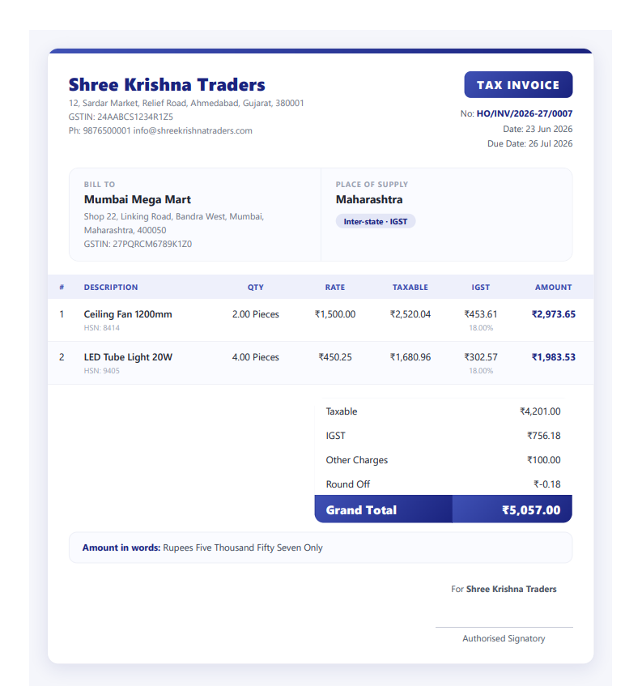Click the ₹1,680.96 taxable cell
642x686 pixels.
[410, 357]
